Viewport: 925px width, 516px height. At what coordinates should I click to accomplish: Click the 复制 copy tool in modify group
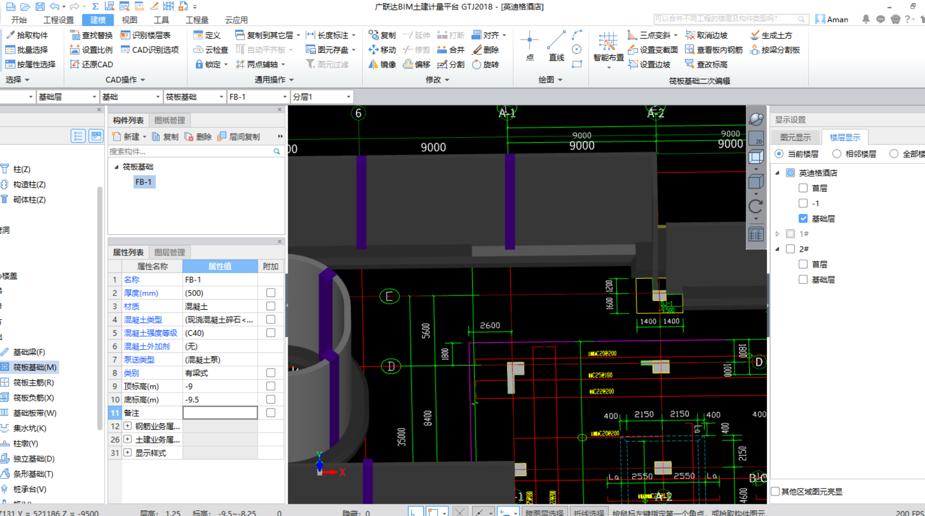(x=382, y=35)
